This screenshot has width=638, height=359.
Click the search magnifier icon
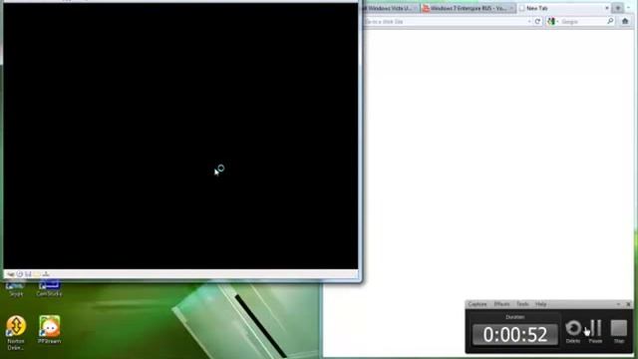click(610, 21)
